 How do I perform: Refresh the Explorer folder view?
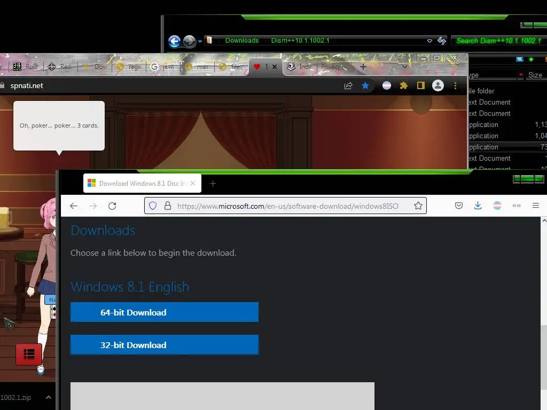[x=442, y=41]
